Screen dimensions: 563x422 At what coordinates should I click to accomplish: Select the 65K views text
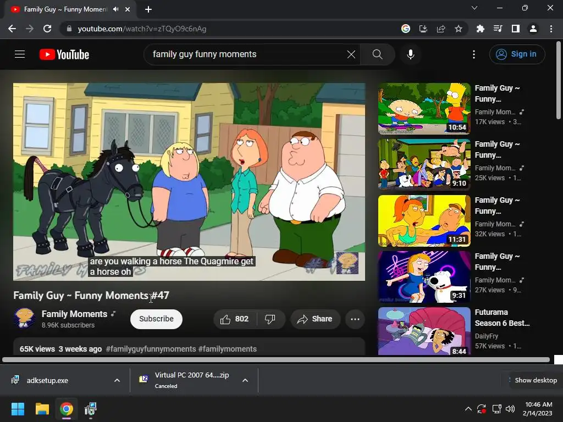(x=37, y=349)
